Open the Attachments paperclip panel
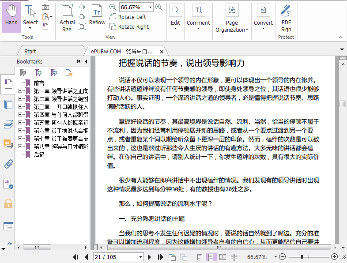 8,164
